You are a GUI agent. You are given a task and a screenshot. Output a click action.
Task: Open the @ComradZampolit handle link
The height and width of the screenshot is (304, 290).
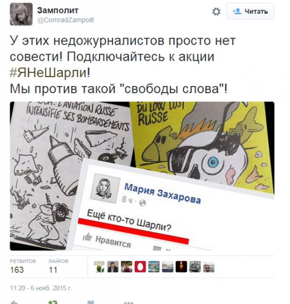pos(65,20)
